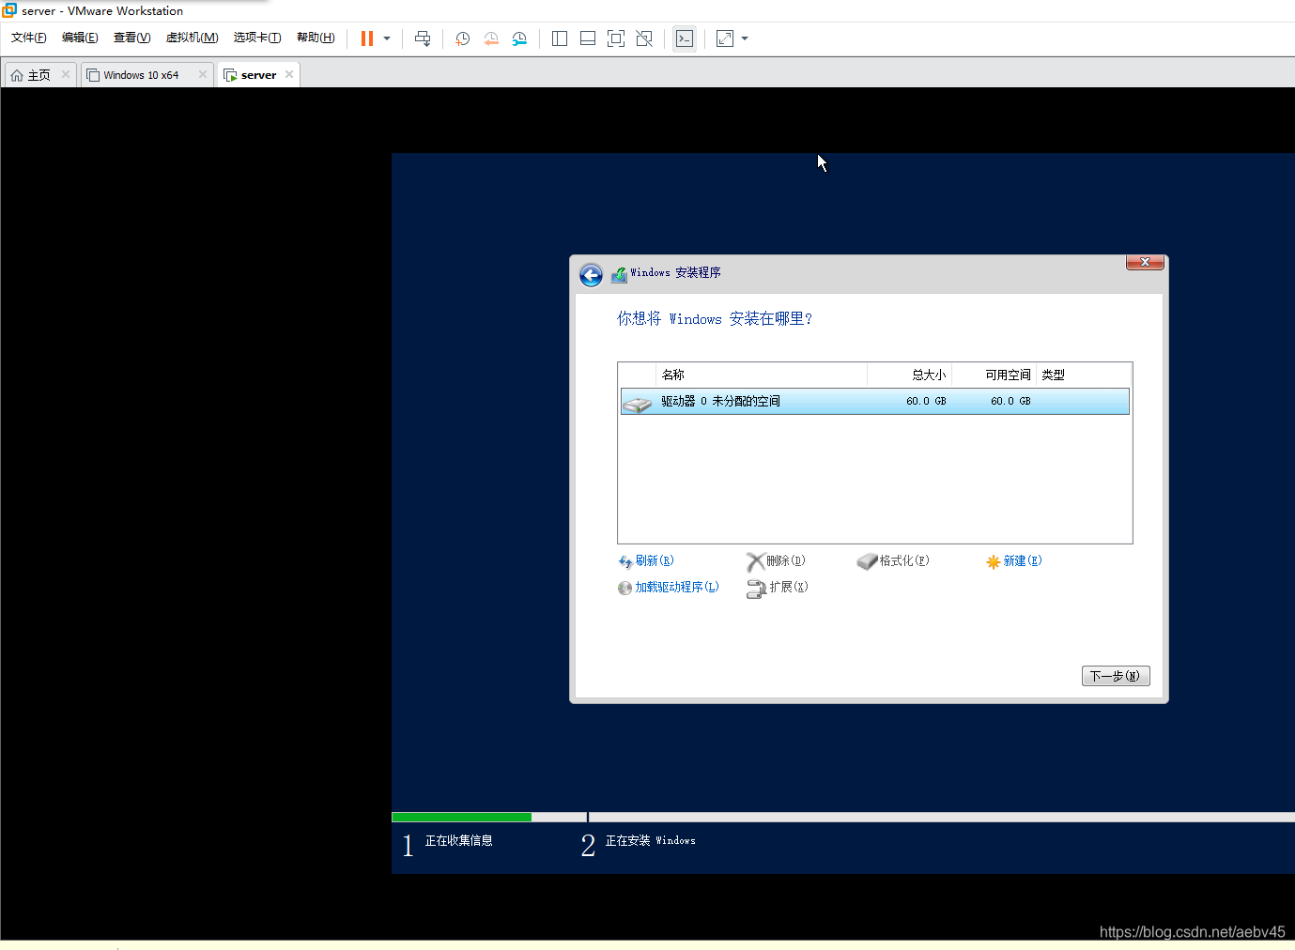Open console view icon
This screenshot has height=950, width=1295.
685,38
